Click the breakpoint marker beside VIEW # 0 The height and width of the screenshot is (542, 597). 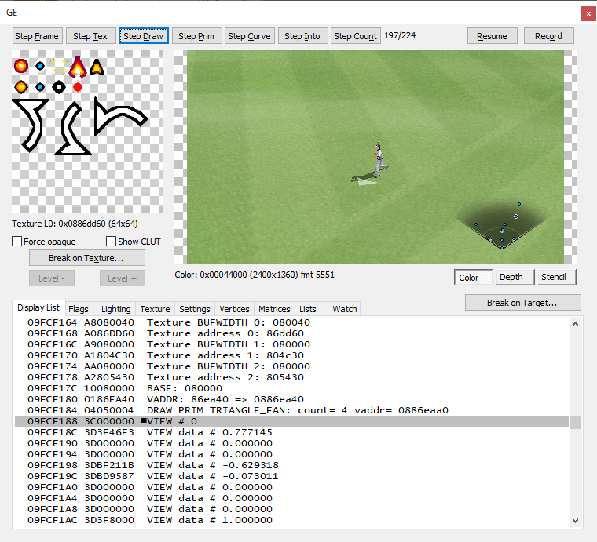(x=144, y=420)
